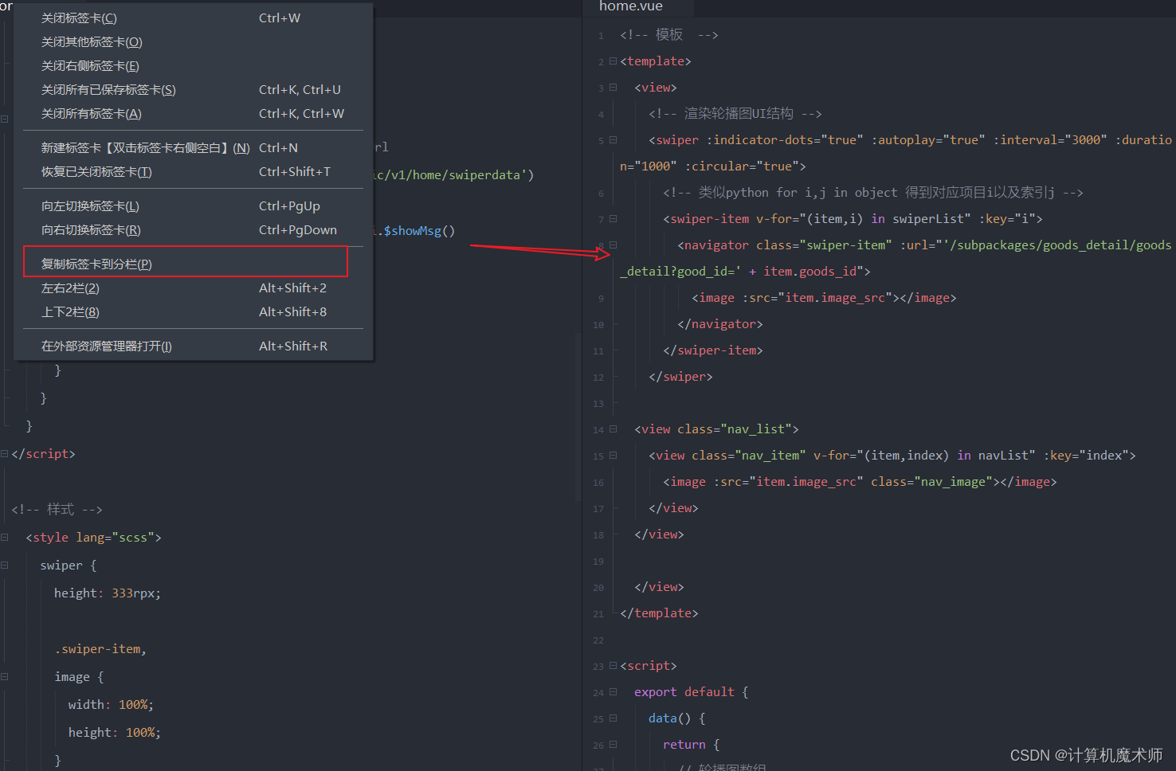1176x771 pixels.
Task: Fold the nav_list view at line 14
Action: (x=613, y=429)
